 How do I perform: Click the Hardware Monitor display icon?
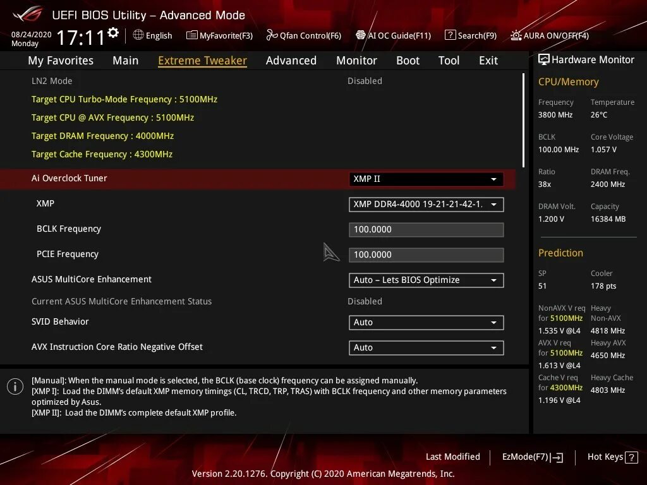click(544, 60)
